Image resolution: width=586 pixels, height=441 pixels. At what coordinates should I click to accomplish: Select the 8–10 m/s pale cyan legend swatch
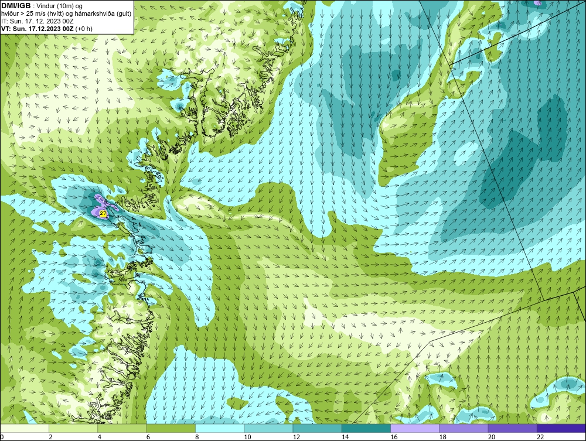coord(220,428)
